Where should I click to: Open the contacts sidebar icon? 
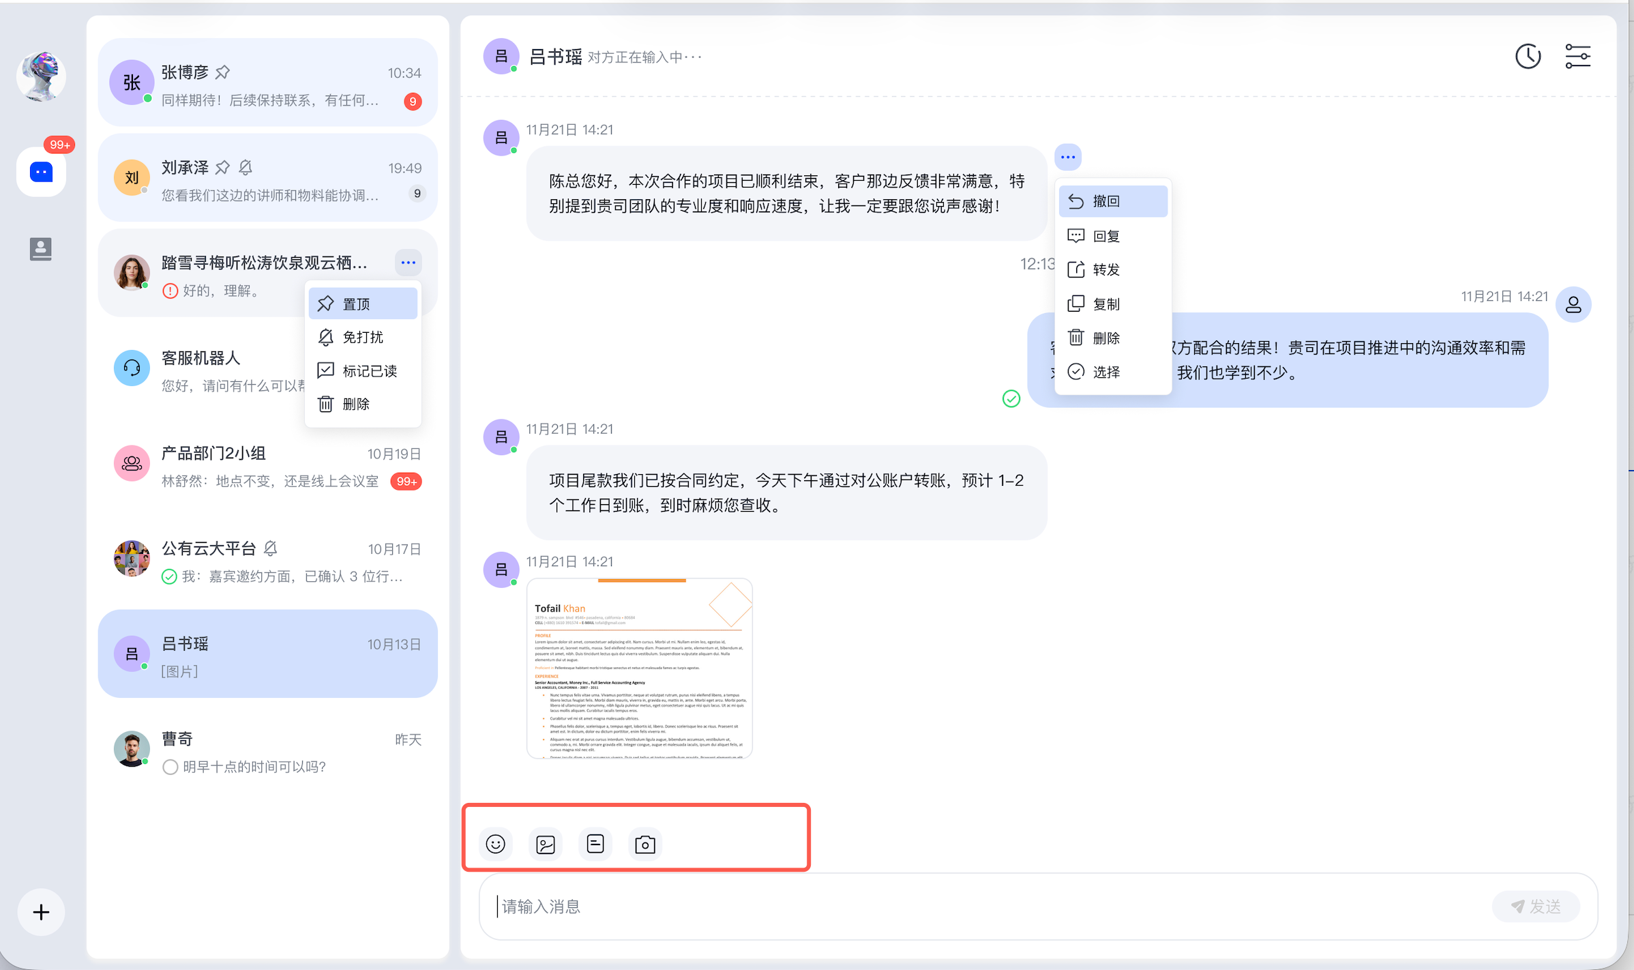click(41, 249)
